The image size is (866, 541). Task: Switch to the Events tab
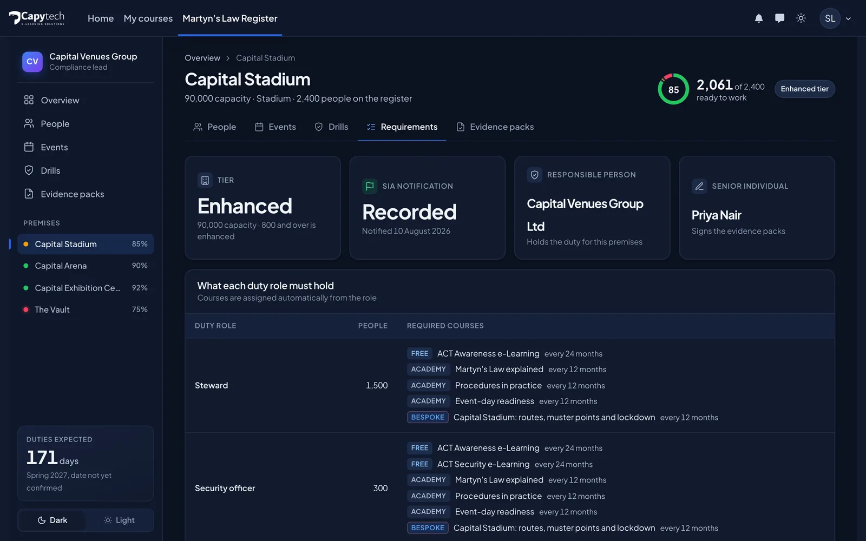coord(275,127)
